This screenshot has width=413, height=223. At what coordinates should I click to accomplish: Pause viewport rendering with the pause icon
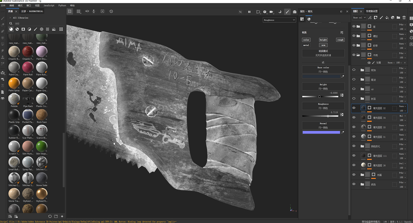(x=249, y=12)
